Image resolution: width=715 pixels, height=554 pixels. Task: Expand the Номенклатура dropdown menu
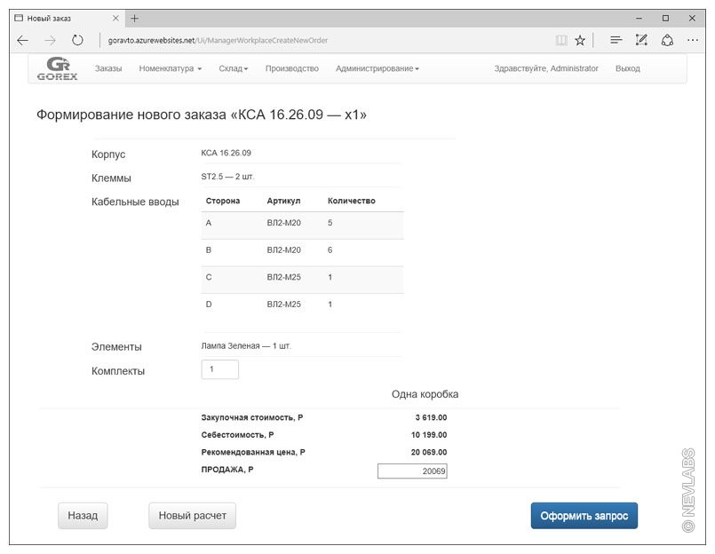pos(171,68)
